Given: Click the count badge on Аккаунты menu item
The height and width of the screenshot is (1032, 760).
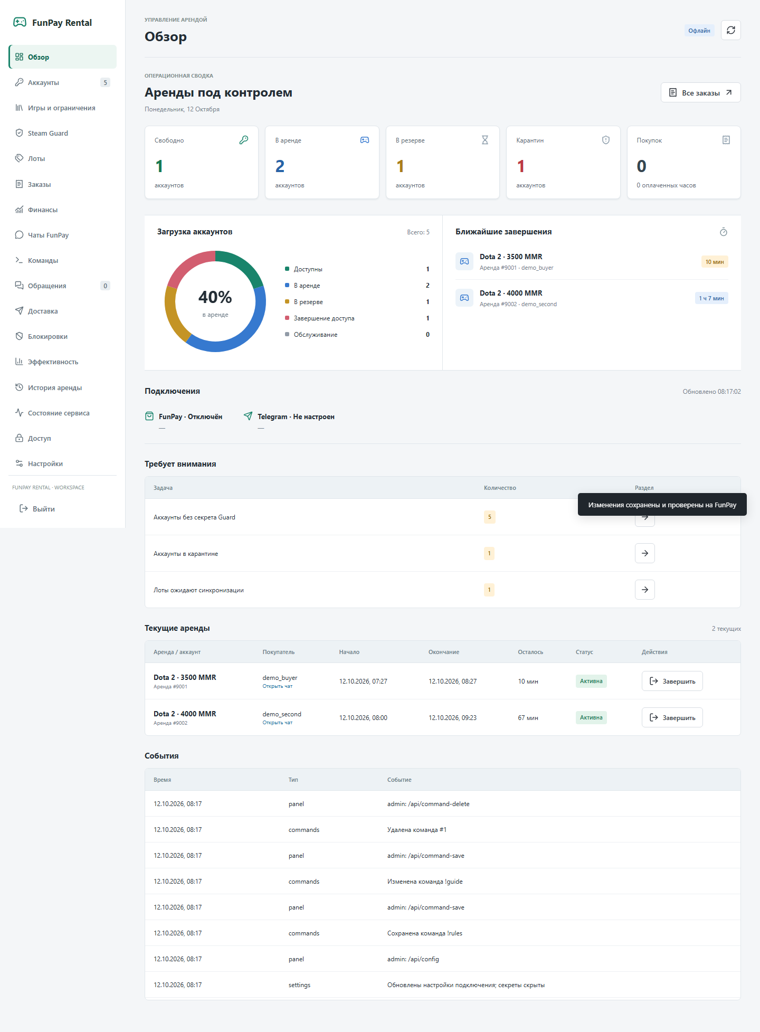Looking at the screenshot, I should pos(105,82).
